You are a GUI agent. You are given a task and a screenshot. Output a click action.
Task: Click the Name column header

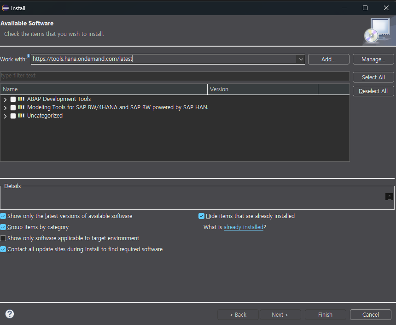[x=104, y=89]
